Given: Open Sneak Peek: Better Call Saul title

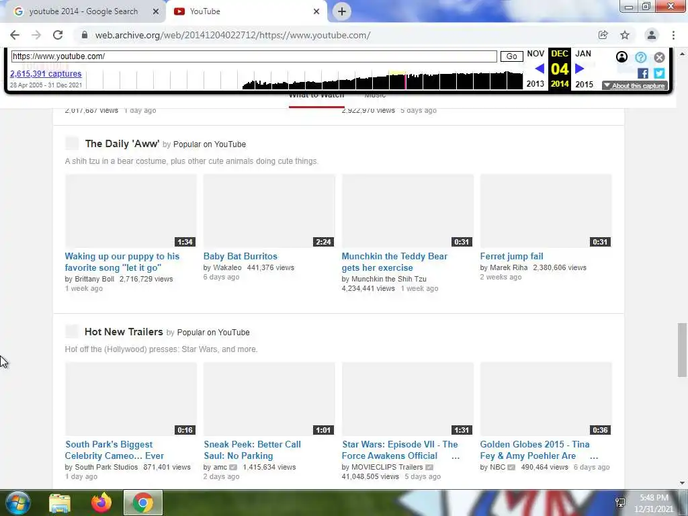Looking at the screenshot, I should point(253,450).
